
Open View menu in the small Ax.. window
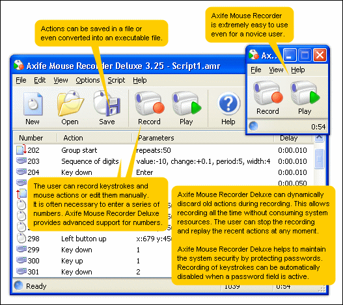[276, 70]
